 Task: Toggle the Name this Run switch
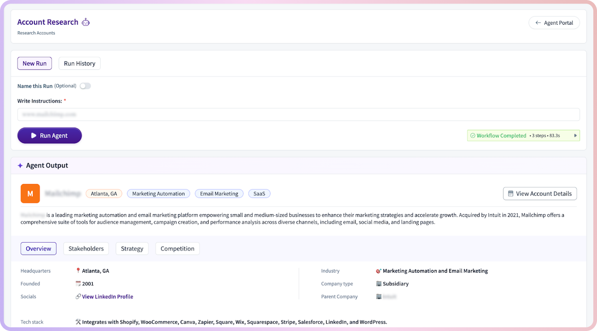[x=85, y=86]
